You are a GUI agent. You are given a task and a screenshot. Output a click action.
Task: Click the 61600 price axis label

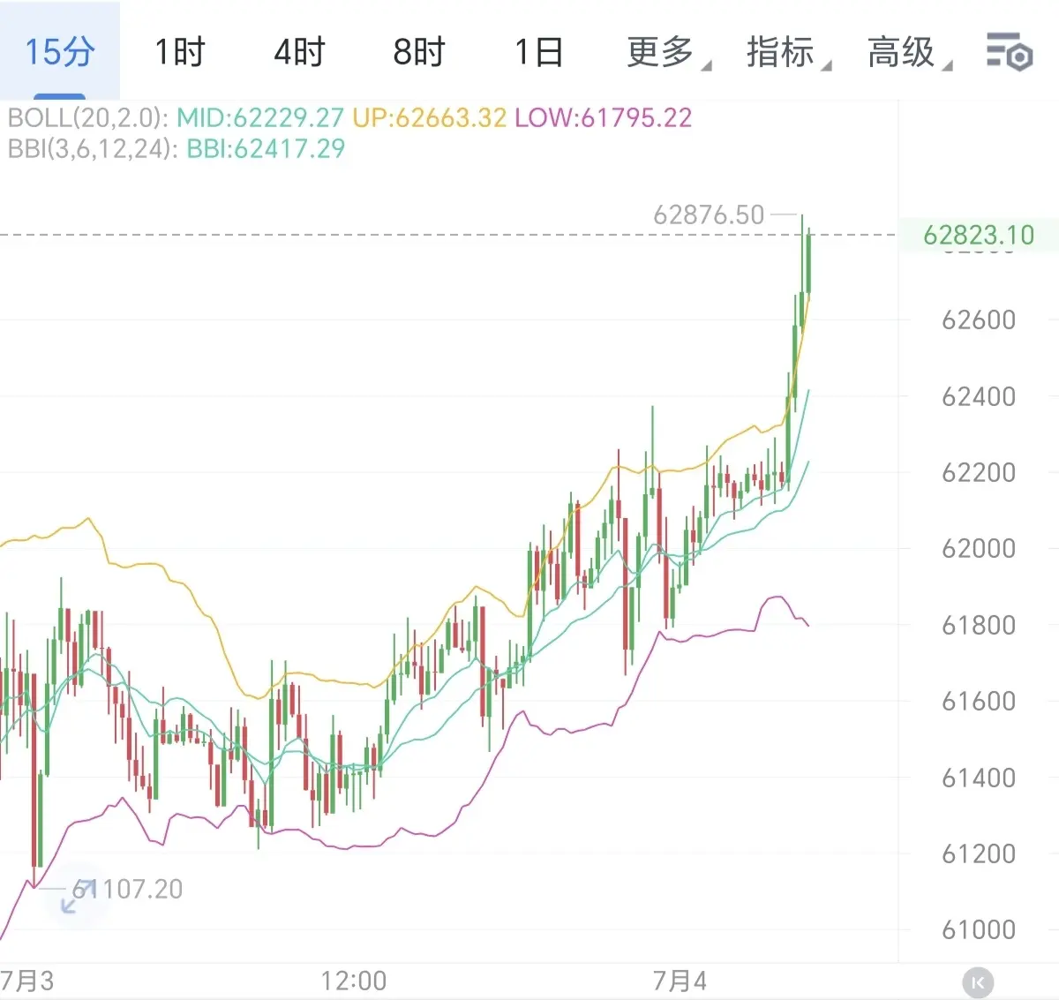coord(979,701)
